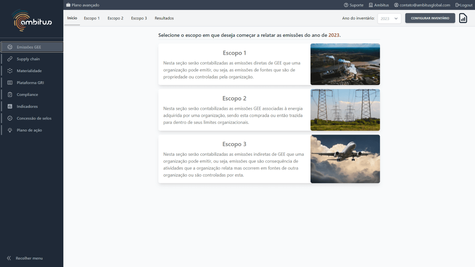Click the Supply chain link icon
The width and height of the screenshot is (475, 267).
(10, 59)
